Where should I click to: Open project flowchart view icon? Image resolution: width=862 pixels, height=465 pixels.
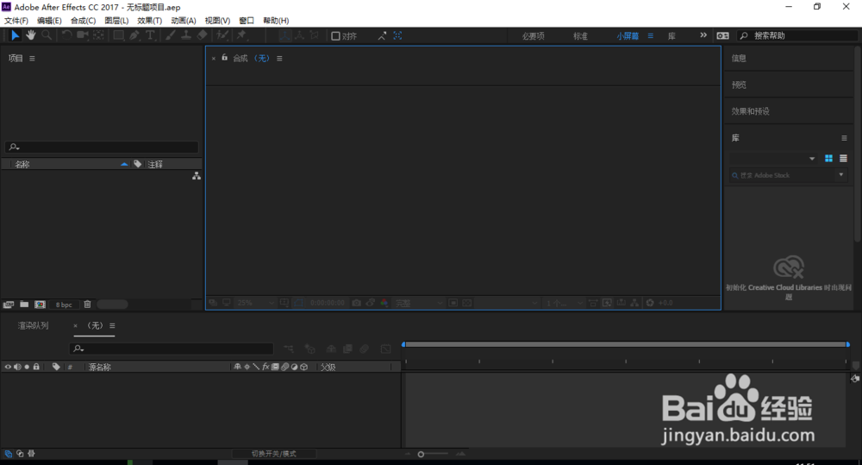(197, 176)
